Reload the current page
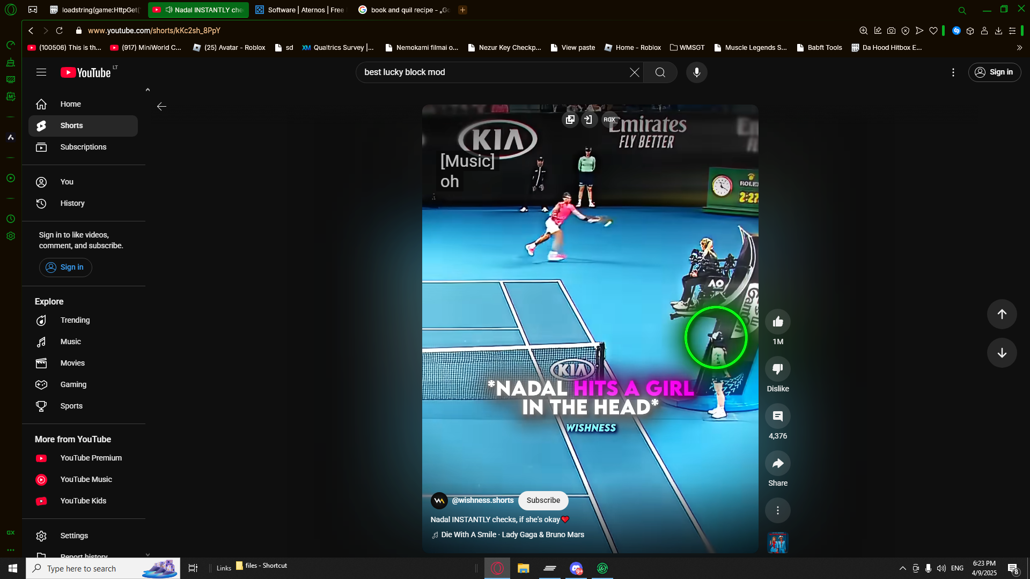 point(60,31)
